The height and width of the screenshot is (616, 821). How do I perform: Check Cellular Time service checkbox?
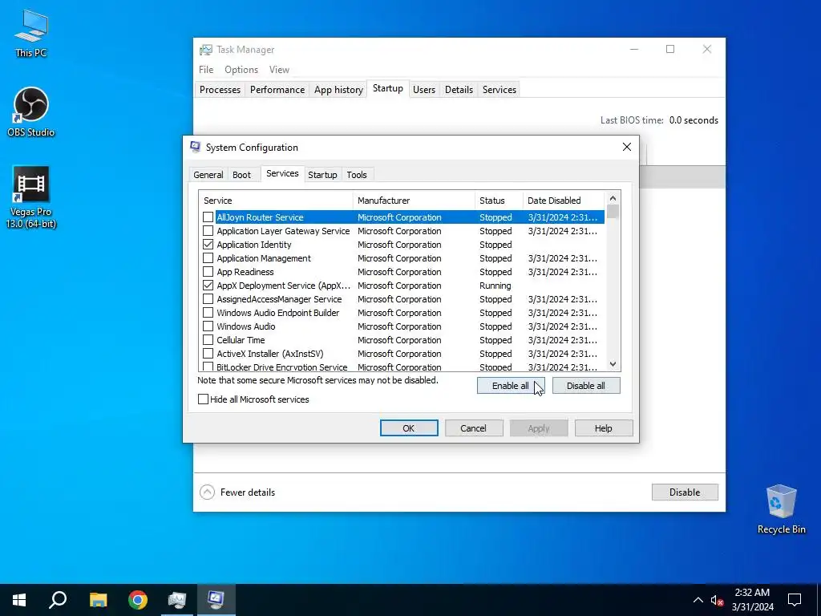pyautogui.click(x=208, y=339)
